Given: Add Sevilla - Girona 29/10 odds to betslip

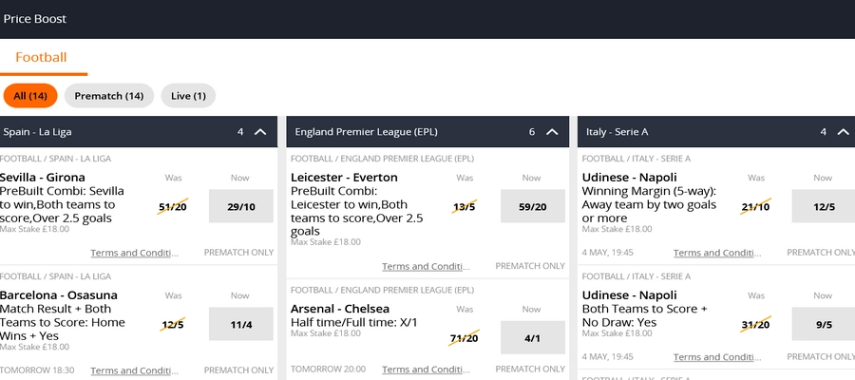Looking at the screenshot, I should tap(241, 207).
